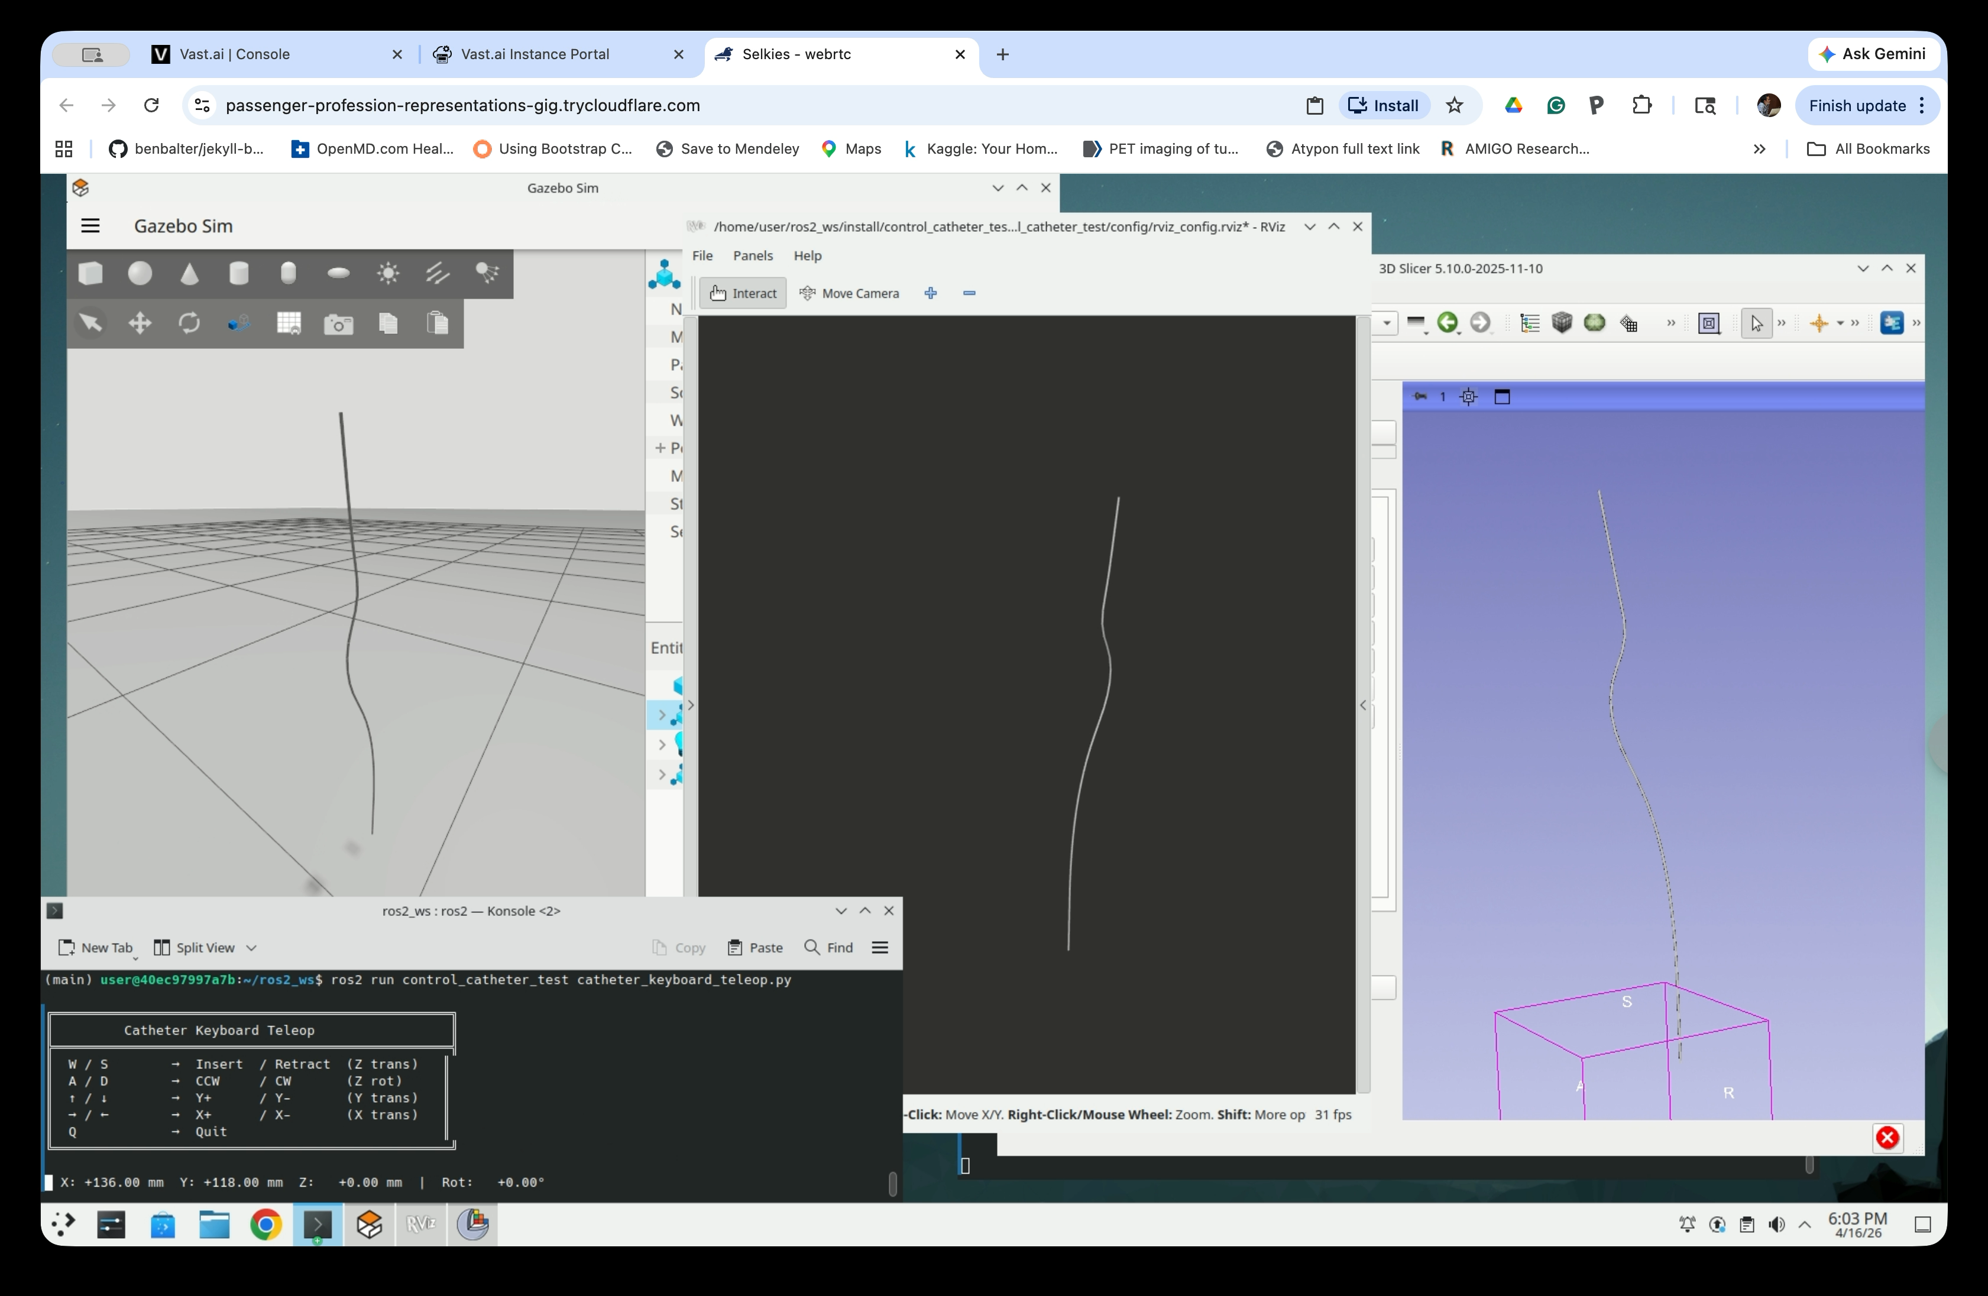Center the 3D view in Slicer
1988x1296 pixels.
click(1468, 397)
